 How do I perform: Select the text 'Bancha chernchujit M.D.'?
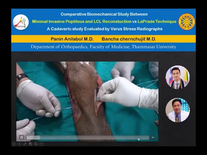[129, 39]
